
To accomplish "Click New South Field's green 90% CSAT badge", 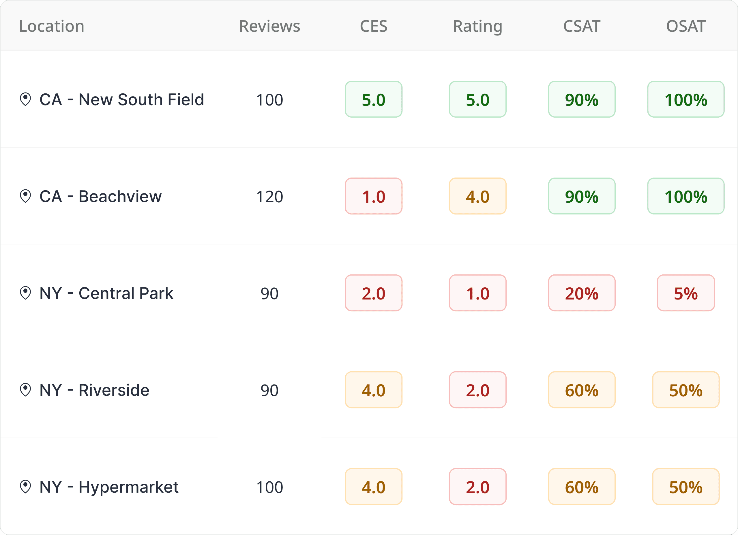I will click(581, 99).
